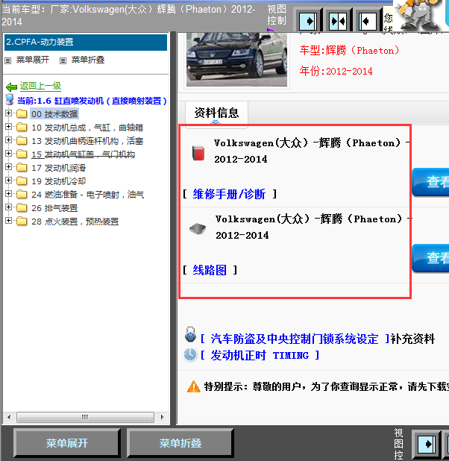
Task: Open 维修手册/诊断 link
Action: pos(229,194)
